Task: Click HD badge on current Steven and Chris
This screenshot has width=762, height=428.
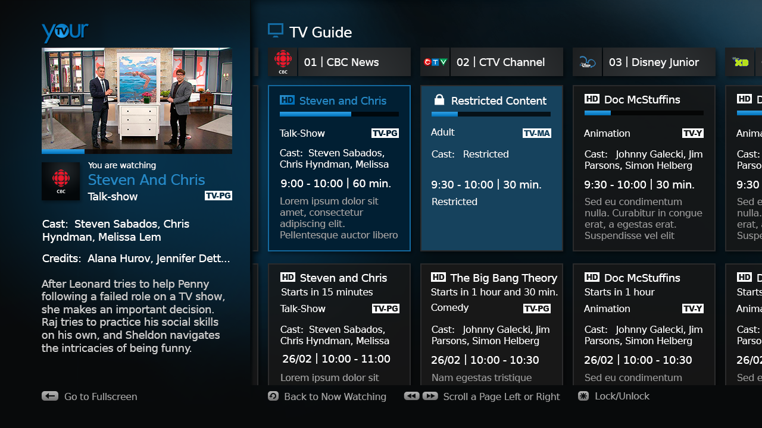Action: (288, 100)
